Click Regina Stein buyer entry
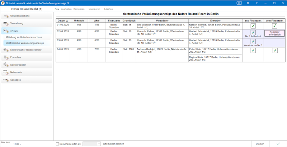The width and height of the screenshot is (287, 147). (216, 58)
